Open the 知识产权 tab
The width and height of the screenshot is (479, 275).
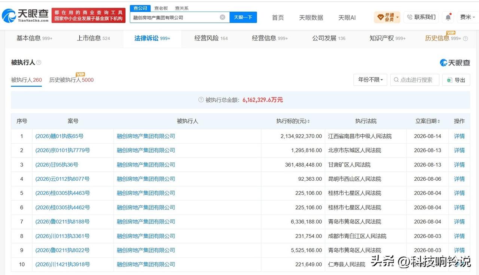(388, 38)
